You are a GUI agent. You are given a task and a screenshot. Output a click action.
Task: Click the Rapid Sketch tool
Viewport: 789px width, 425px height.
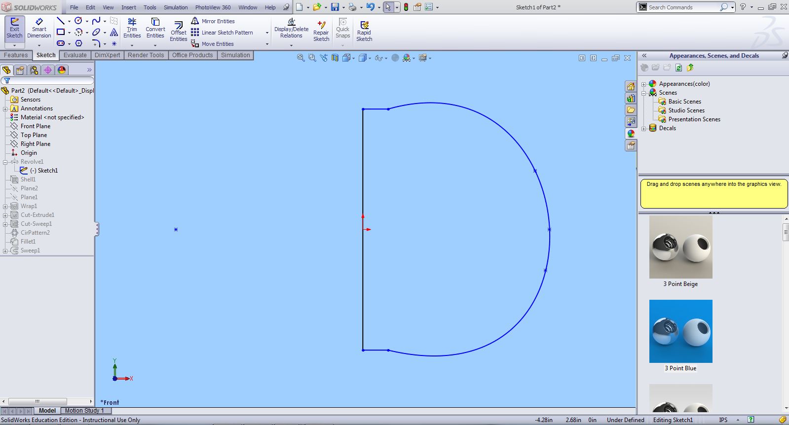point(364,31)
